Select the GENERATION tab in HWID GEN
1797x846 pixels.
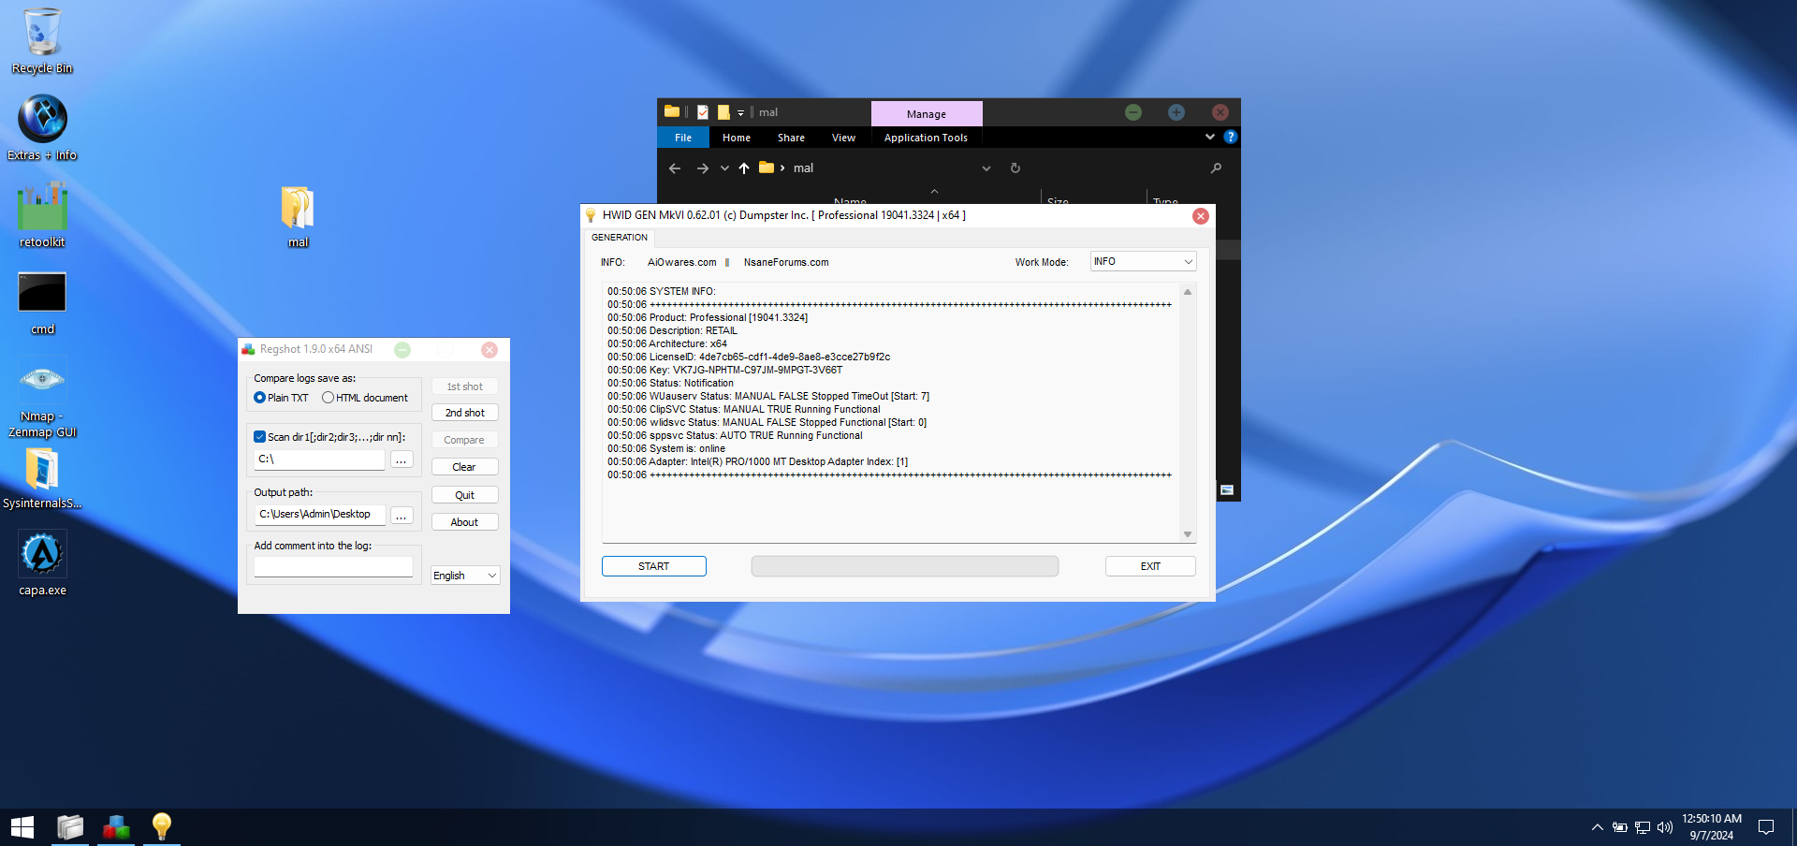point(620,238)
